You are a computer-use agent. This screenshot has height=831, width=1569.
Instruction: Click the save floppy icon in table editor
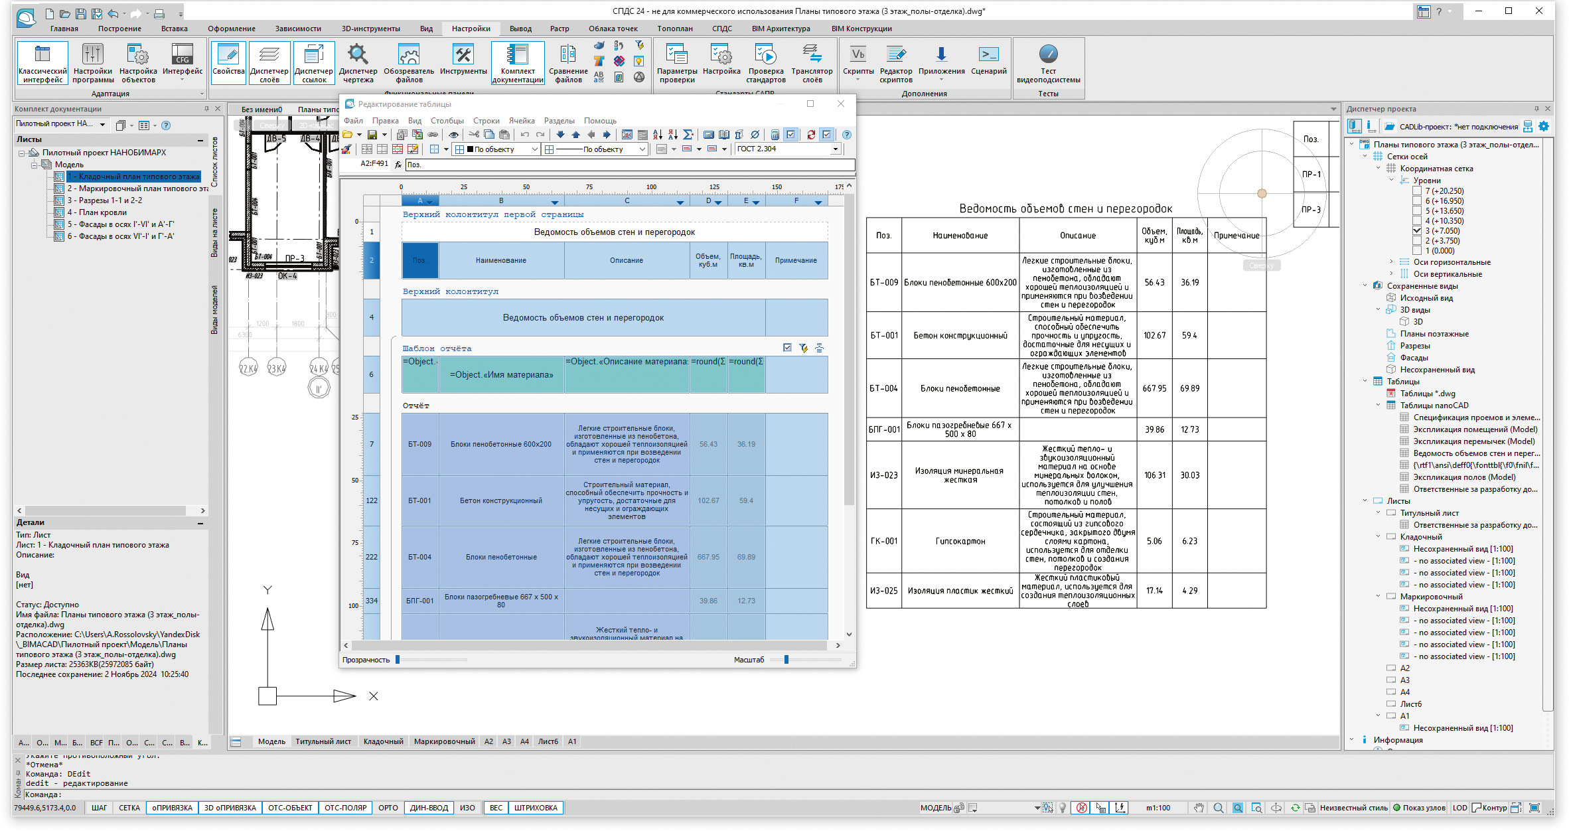372,135
